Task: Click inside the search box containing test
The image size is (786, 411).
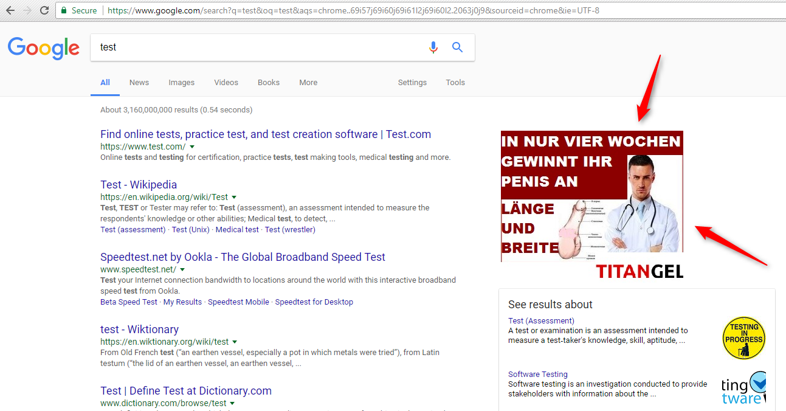Action: [255, 47]
